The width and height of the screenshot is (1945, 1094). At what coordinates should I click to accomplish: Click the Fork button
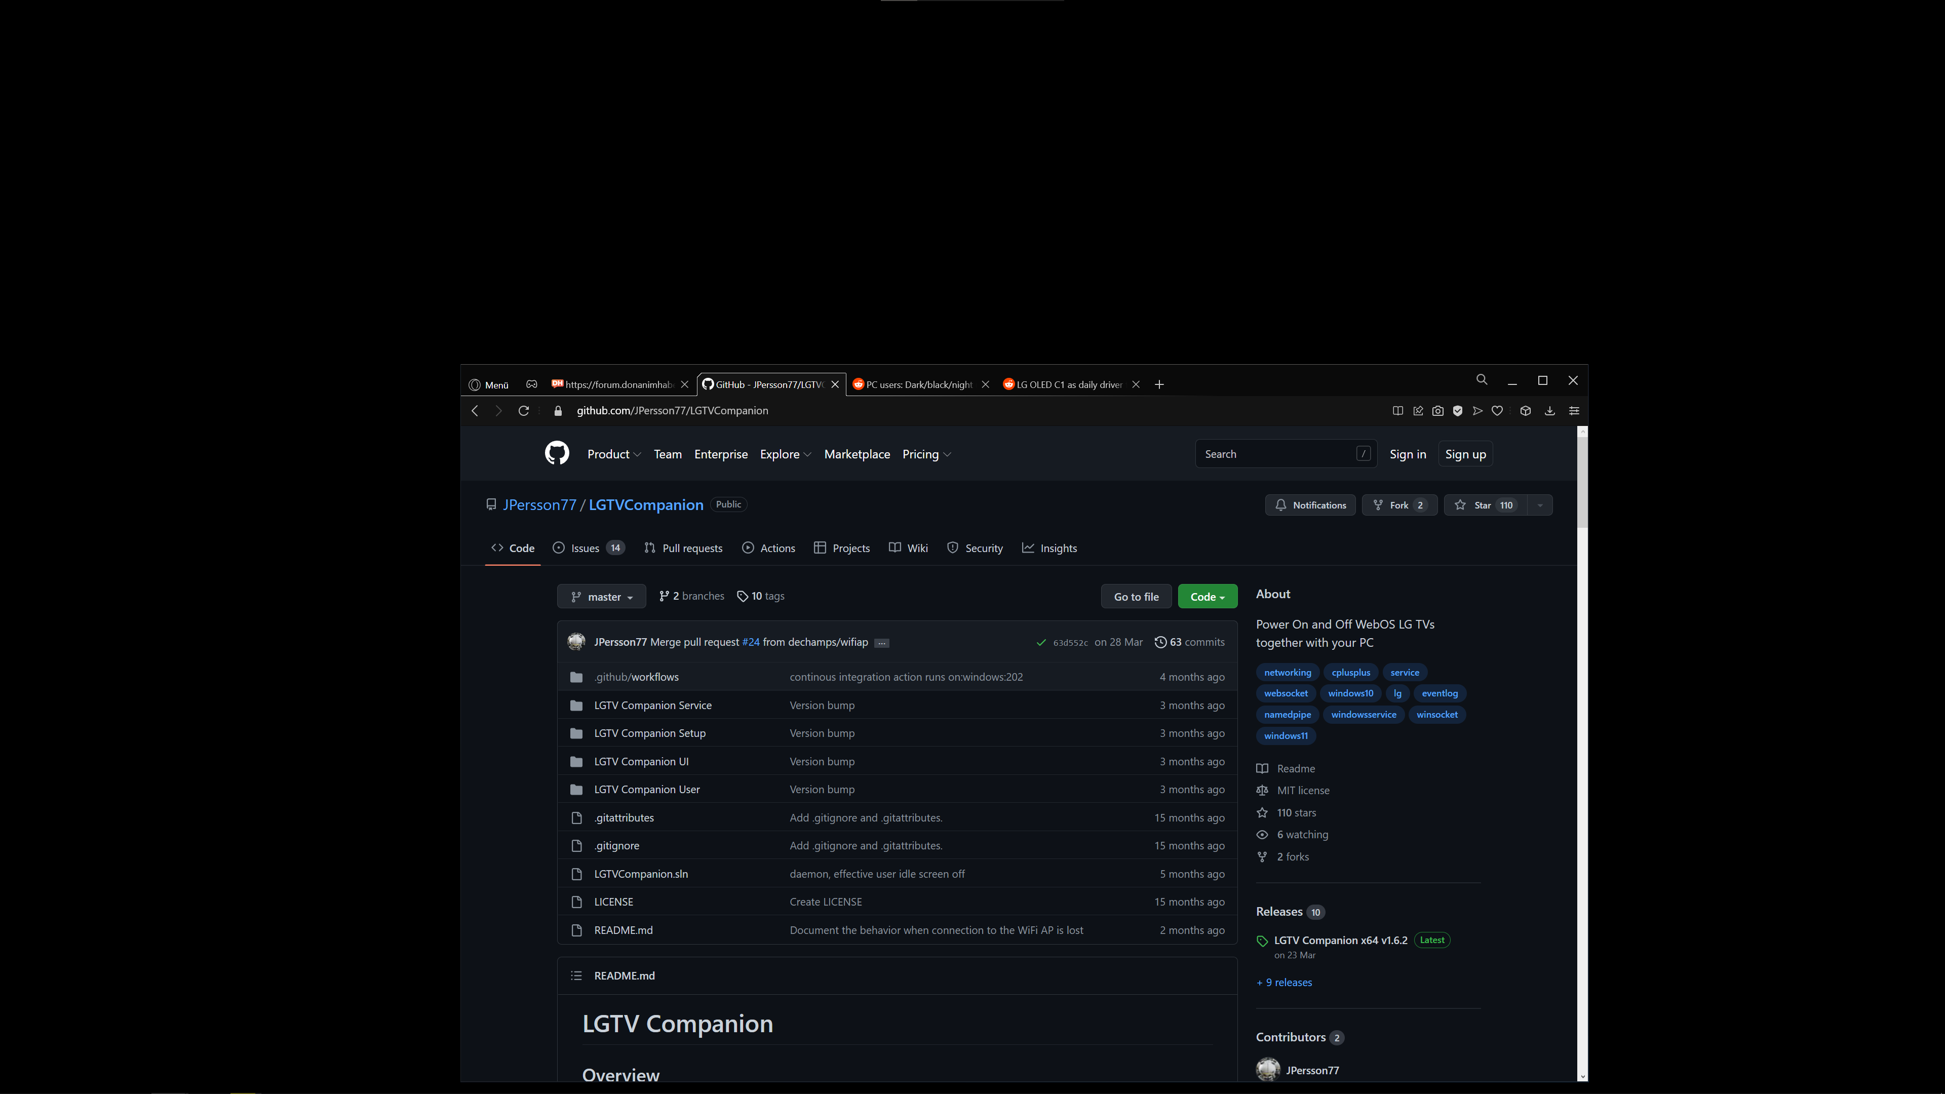[x=1399, y=505]
